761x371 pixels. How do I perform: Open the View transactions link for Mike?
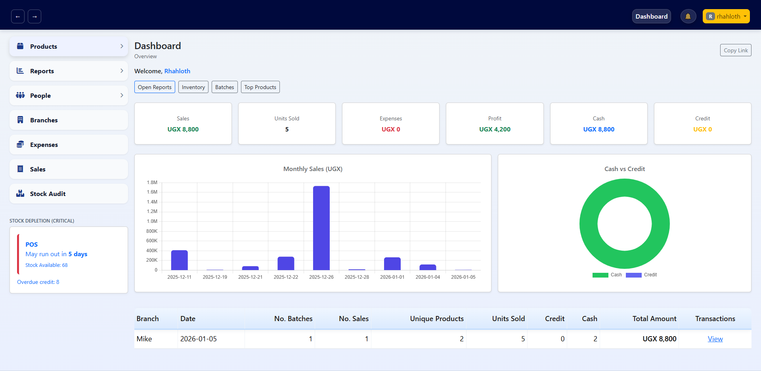(715, 339)
